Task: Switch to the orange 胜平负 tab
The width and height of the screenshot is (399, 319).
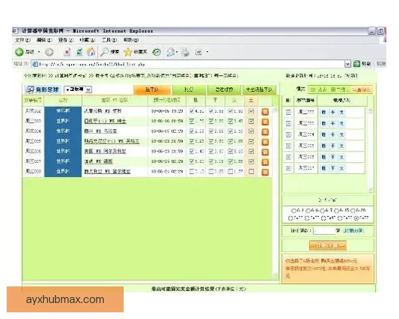Action: [152, 90]
